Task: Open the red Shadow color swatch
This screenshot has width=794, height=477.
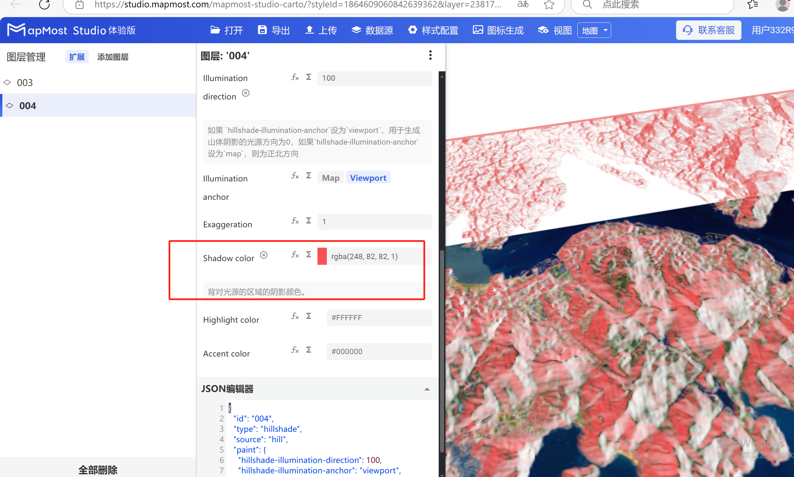Action: pyautogui.click(x=322, y=256)
